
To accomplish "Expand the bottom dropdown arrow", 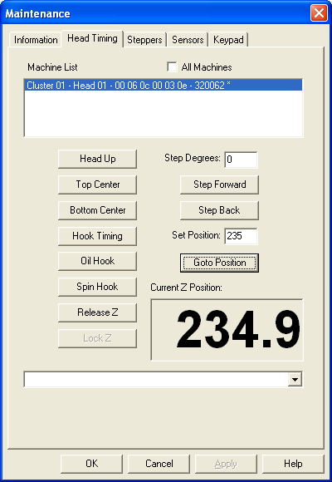I will (x=295, y=380).
